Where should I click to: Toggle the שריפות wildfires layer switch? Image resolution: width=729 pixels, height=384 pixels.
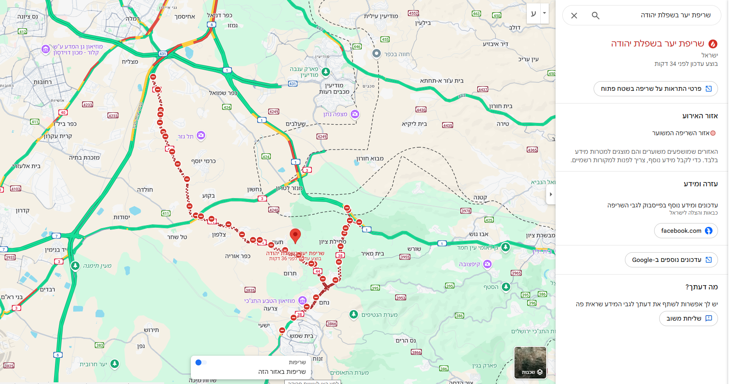(201, 362)
